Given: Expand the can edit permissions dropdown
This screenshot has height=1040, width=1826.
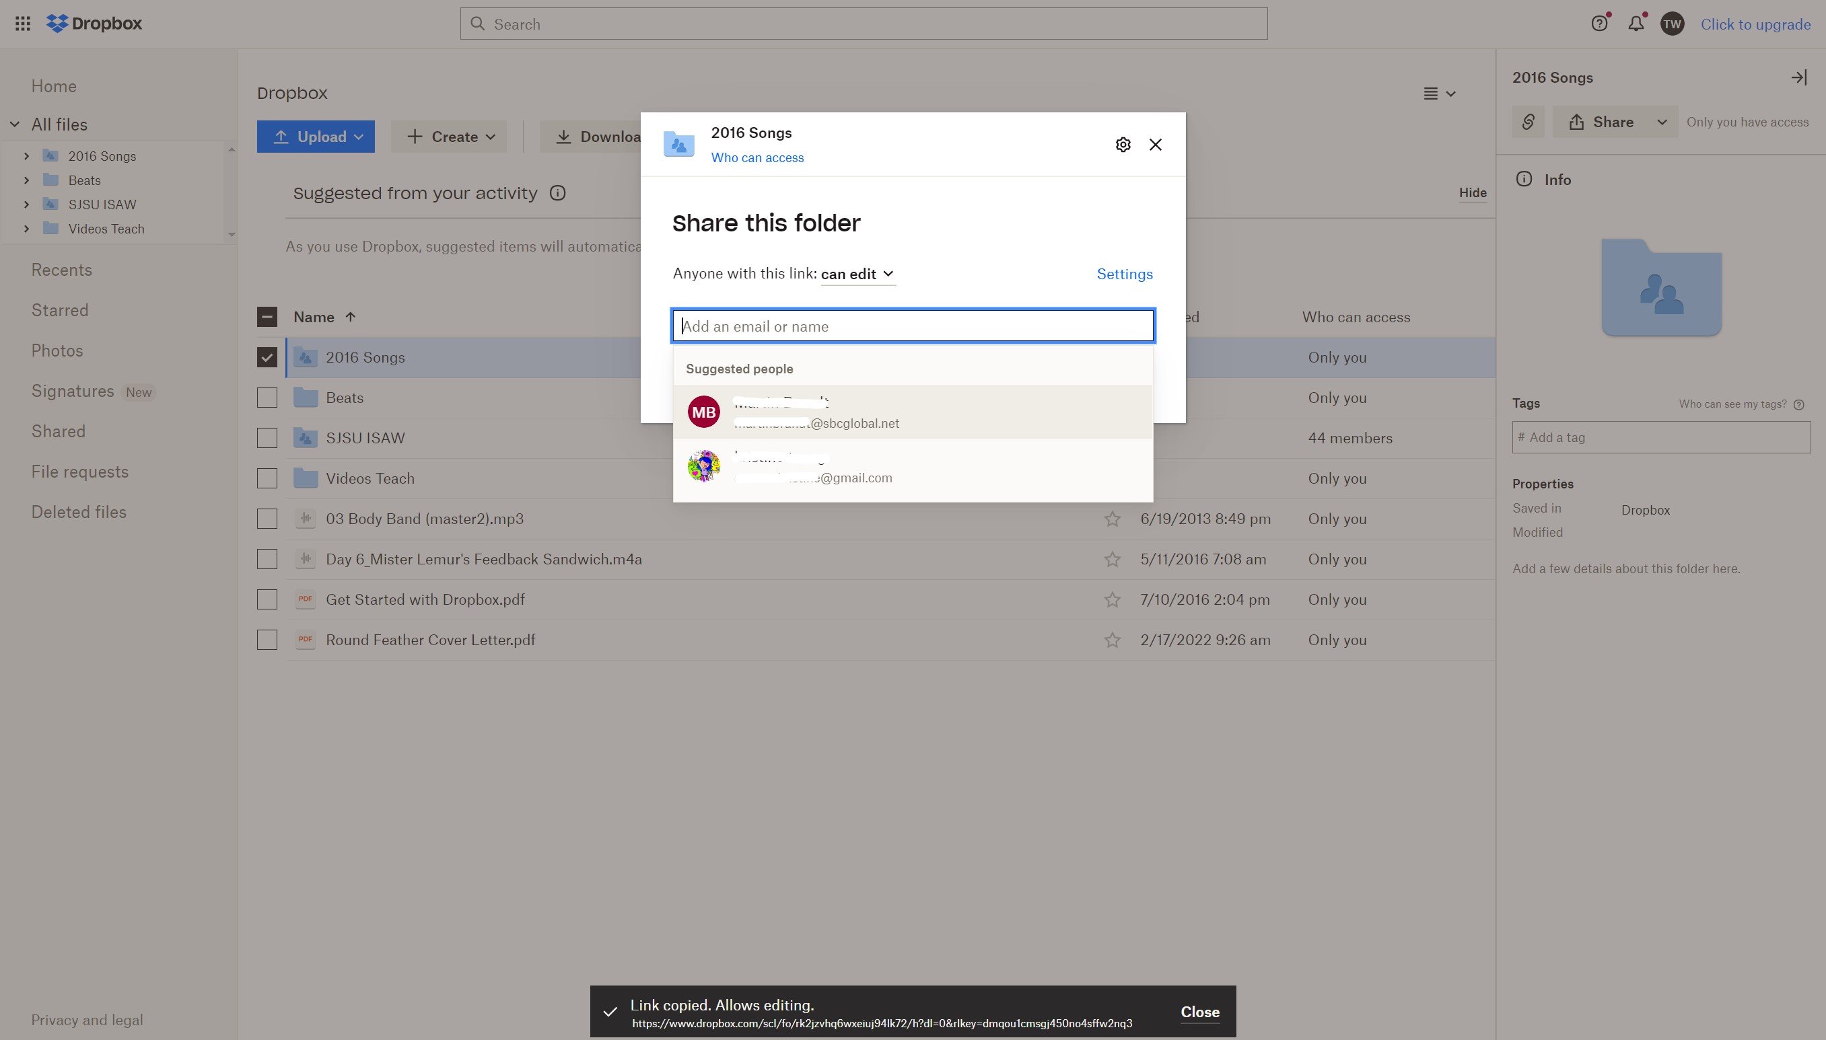Looking at the screenshot, I should pyautogui.click(x=857, y=273).
